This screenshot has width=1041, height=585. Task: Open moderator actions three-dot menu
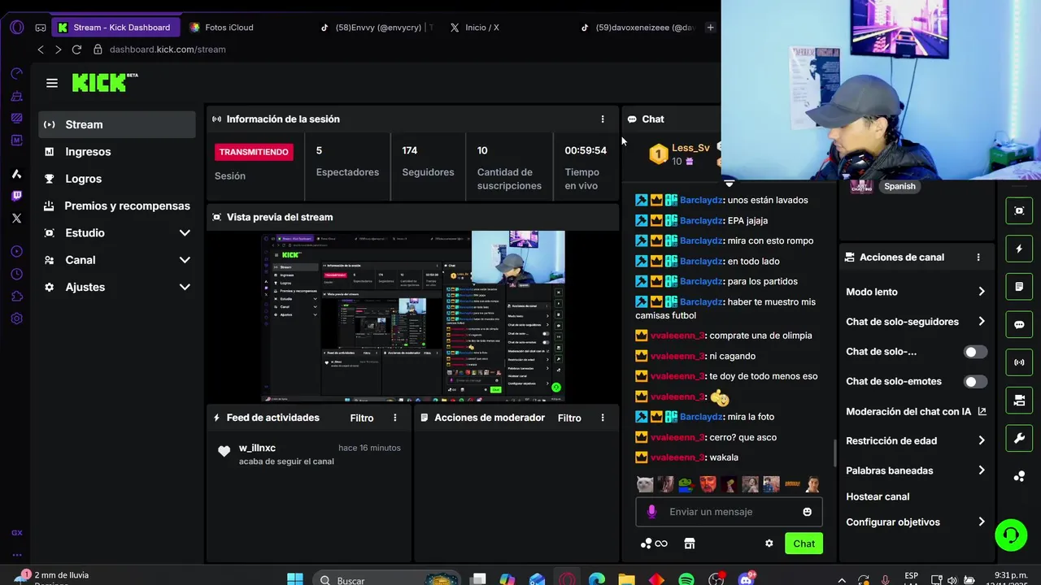603,418
